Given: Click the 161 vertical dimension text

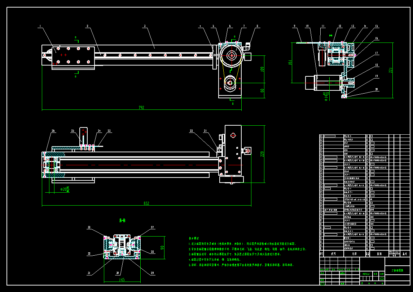Looking at the screenshot, I should point(290,63).
